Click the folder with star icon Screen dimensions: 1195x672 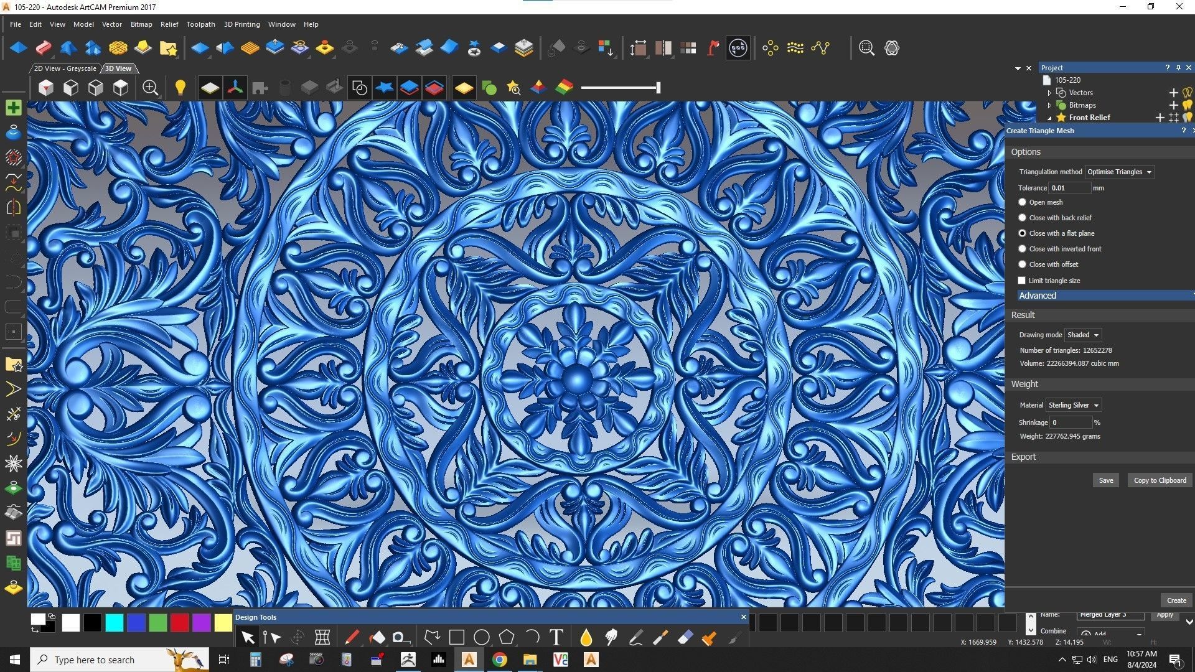(x=168, y=48)
